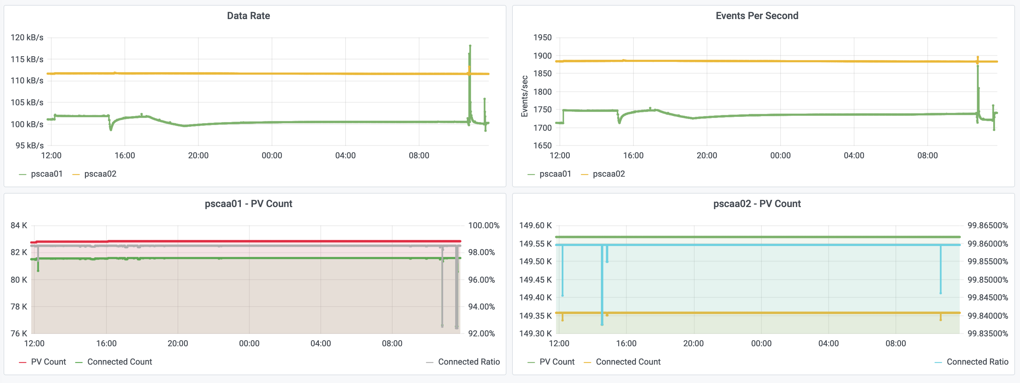The image size is (1020, 383).
Task: Click the pscaa02 - PV Count panel title
Action: click(x=757, y=204)
